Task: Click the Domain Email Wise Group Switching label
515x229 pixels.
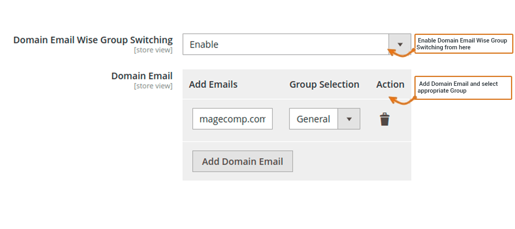Action: point(93,40)
